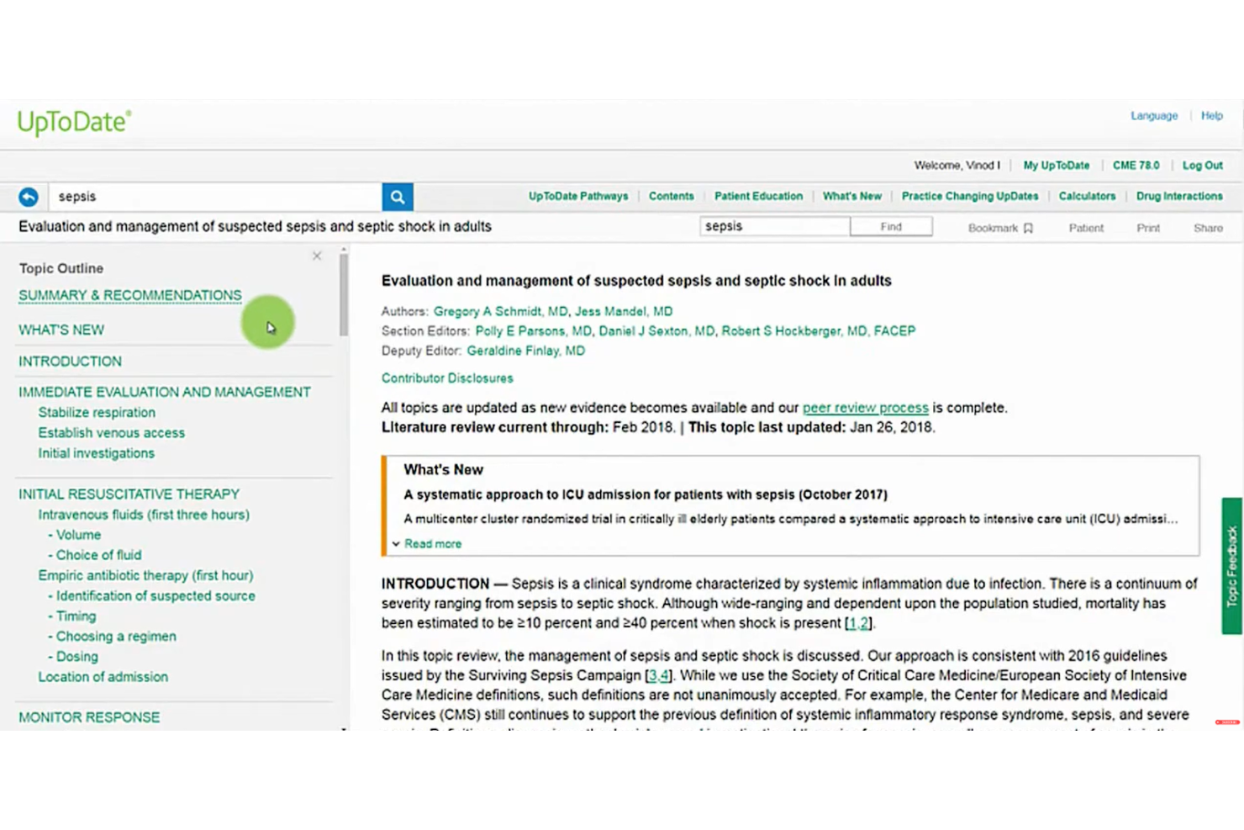Screen dimensions: 1244x830
Task: Open Location of admission outline item
Action: 103,677
